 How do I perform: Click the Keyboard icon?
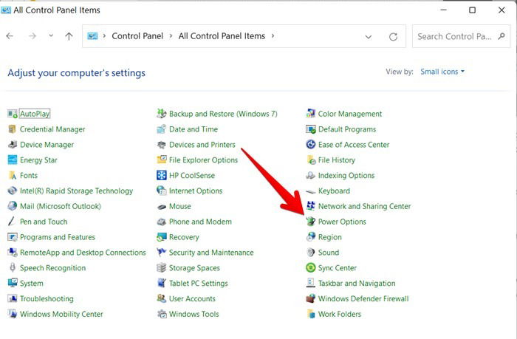click(x=311, y=191)
